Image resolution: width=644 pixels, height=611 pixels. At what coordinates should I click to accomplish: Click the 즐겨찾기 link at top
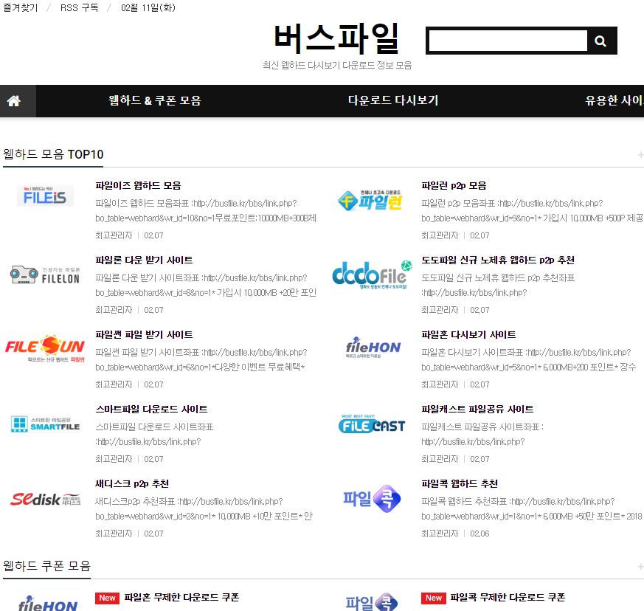[20, 7]
